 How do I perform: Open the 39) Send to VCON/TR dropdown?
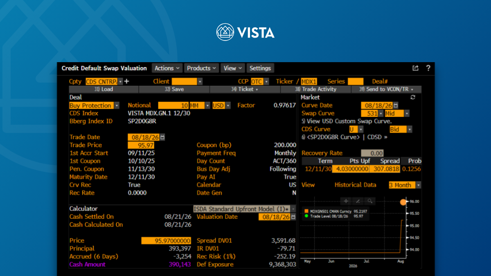pos(386,89)
